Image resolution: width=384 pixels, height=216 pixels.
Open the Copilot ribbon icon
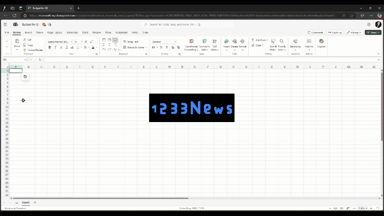click(321, 43)
